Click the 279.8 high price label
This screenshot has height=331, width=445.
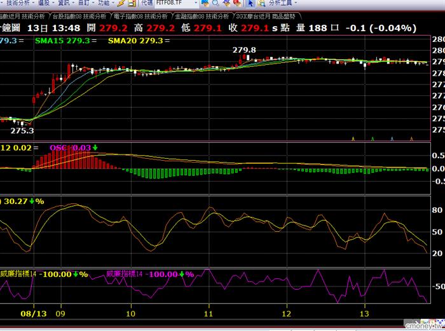pos(244,50)
